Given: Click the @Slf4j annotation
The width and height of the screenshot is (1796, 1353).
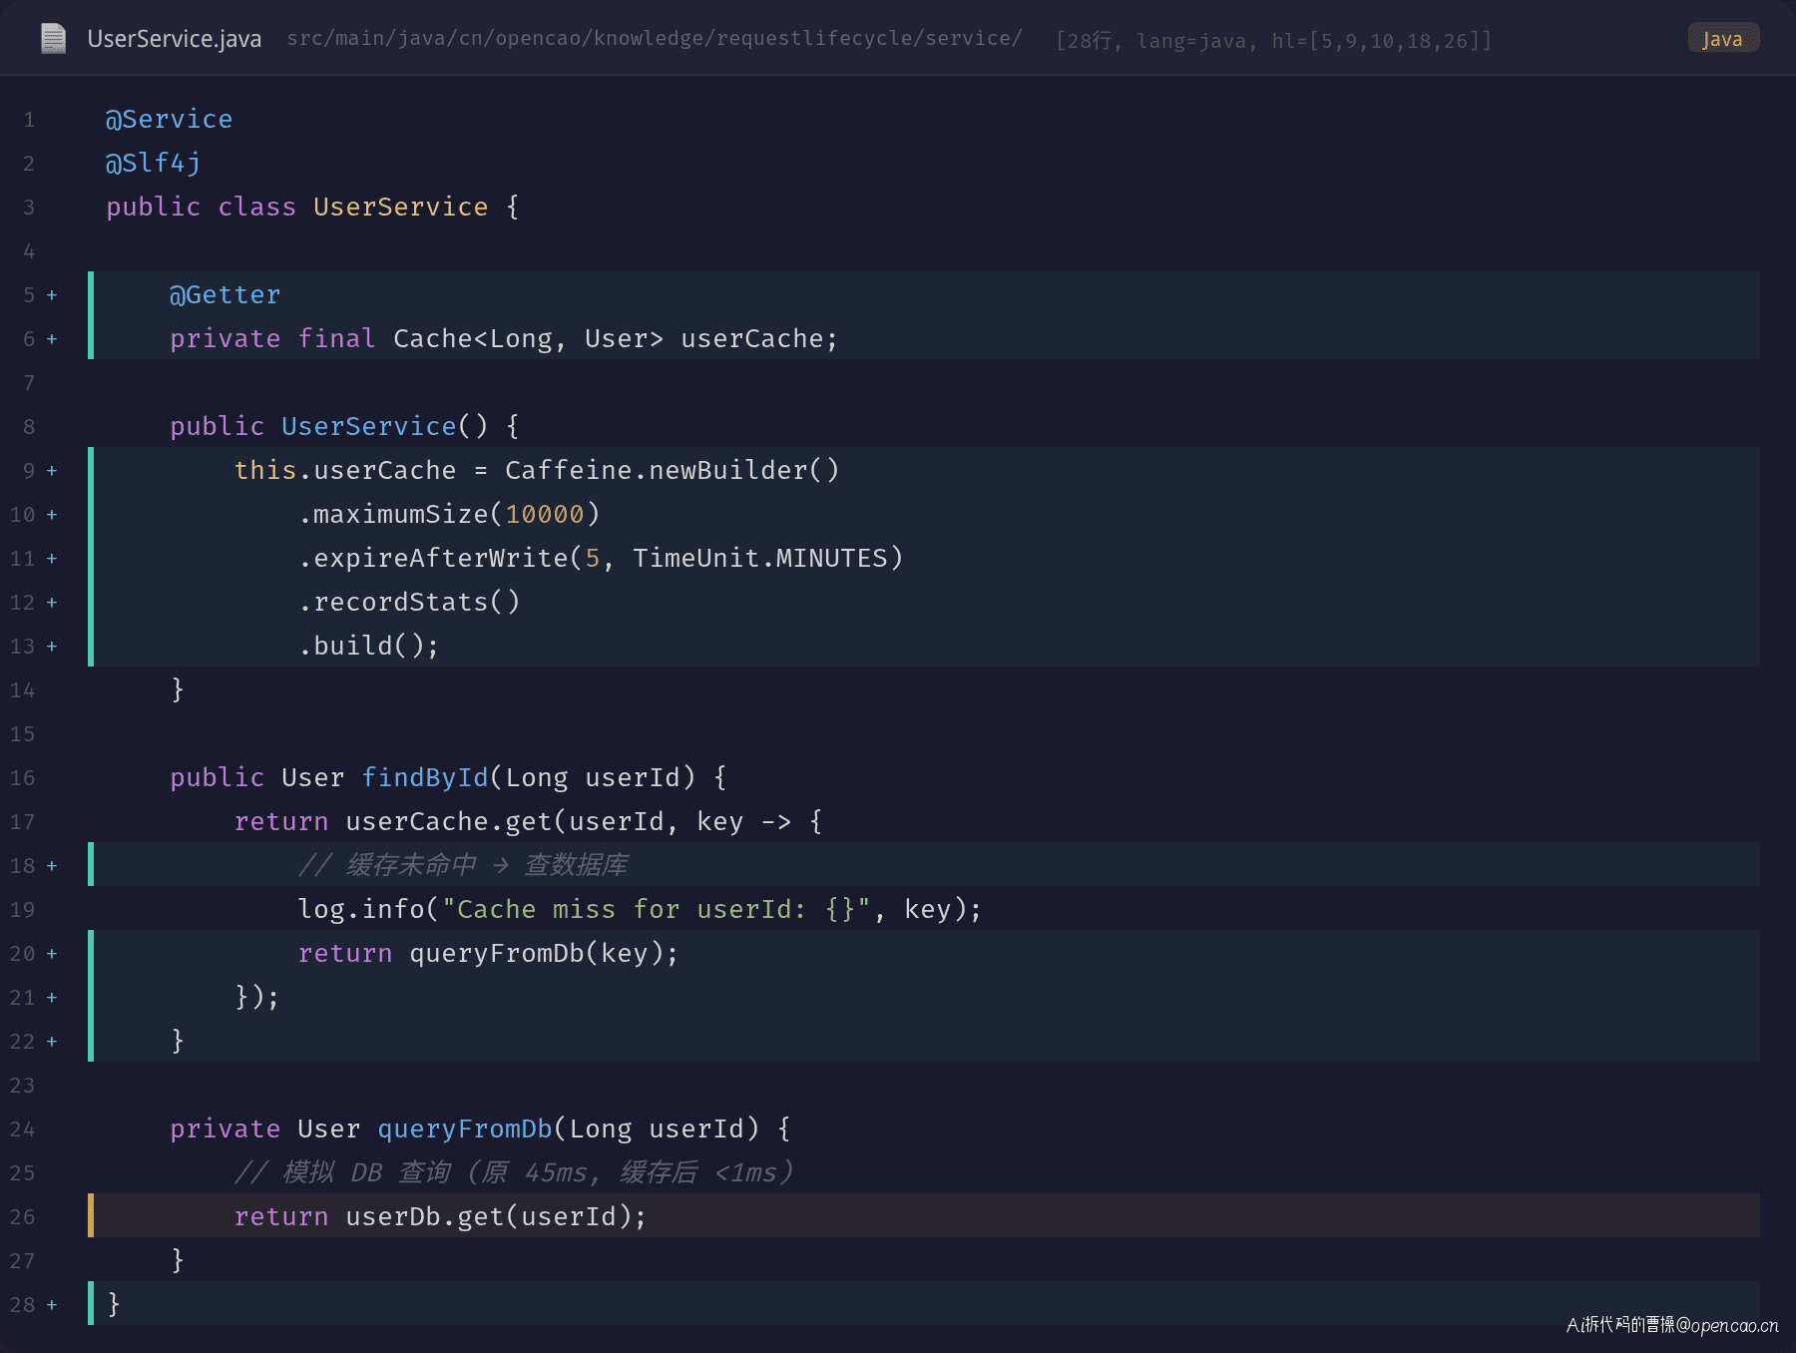Looking at the screenshot, I should 154,164.
